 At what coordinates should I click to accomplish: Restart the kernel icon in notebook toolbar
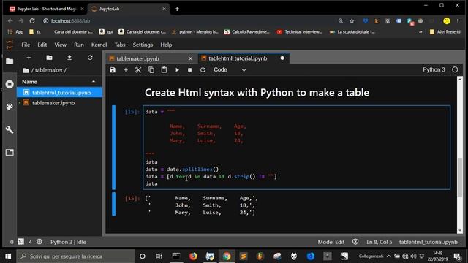[203, 70]
